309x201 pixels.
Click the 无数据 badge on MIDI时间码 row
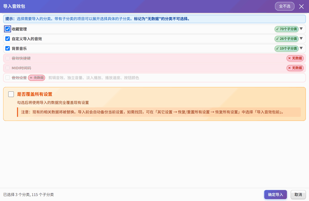pos(295,68)
